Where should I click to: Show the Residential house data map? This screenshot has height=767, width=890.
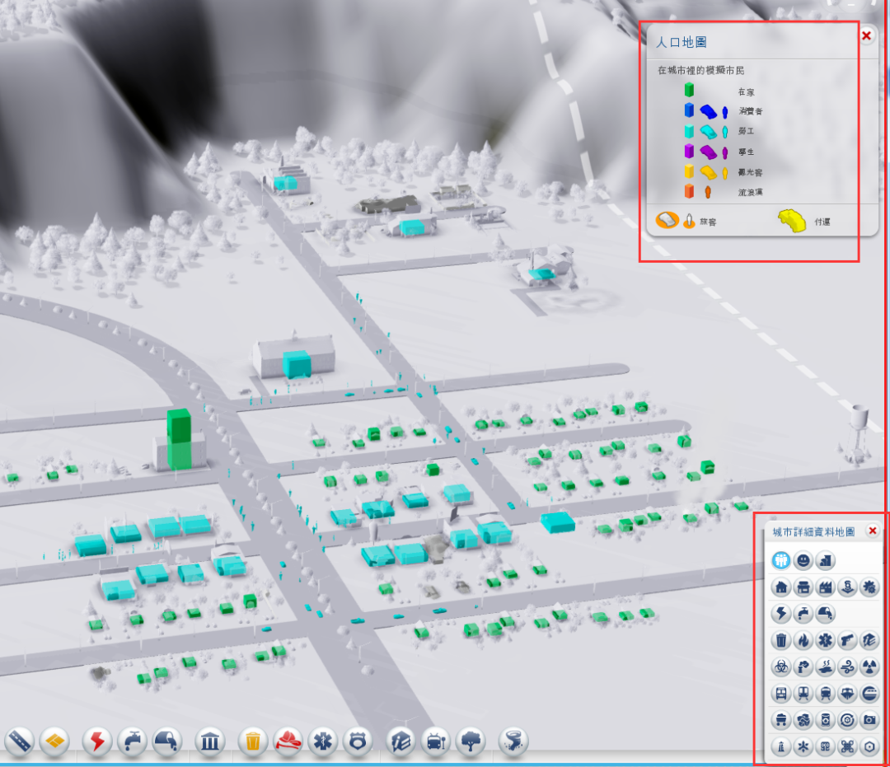click(781, 587)
